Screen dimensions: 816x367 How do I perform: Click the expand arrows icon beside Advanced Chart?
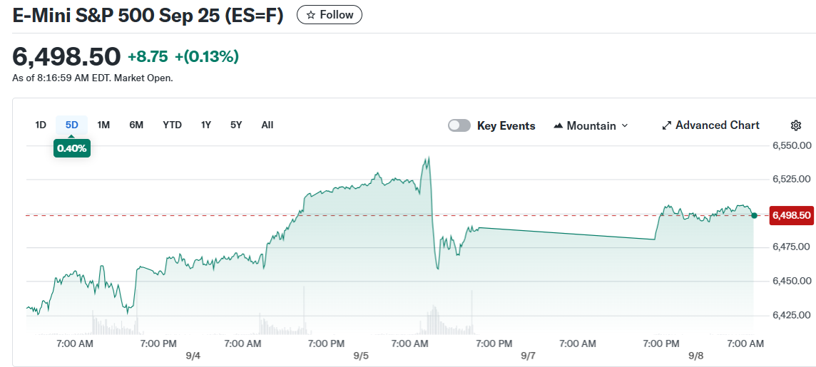click(x=667, y=125)
